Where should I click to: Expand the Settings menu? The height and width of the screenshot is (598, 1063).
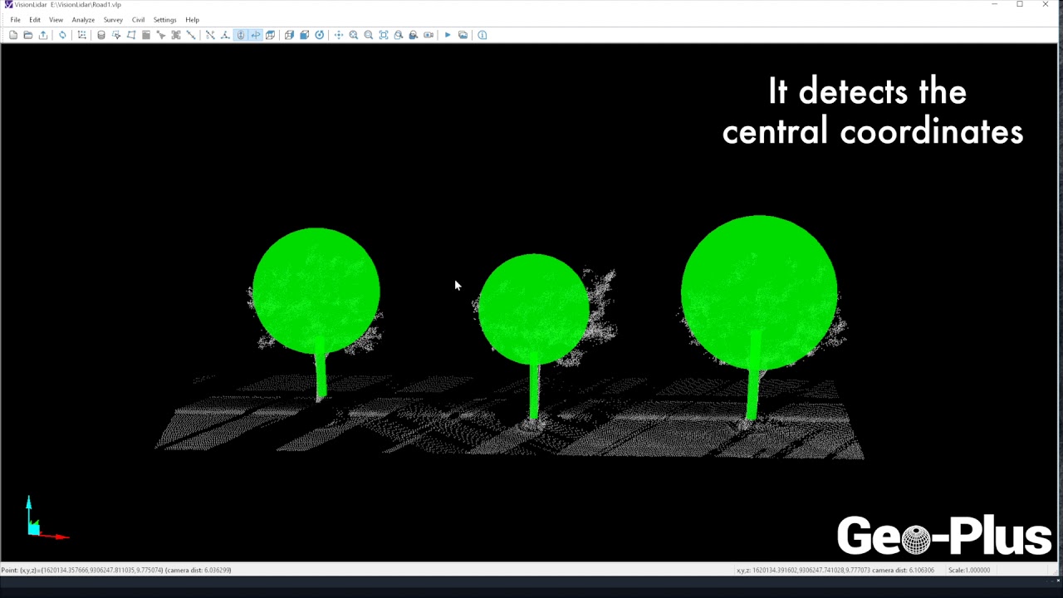point(164,20)
